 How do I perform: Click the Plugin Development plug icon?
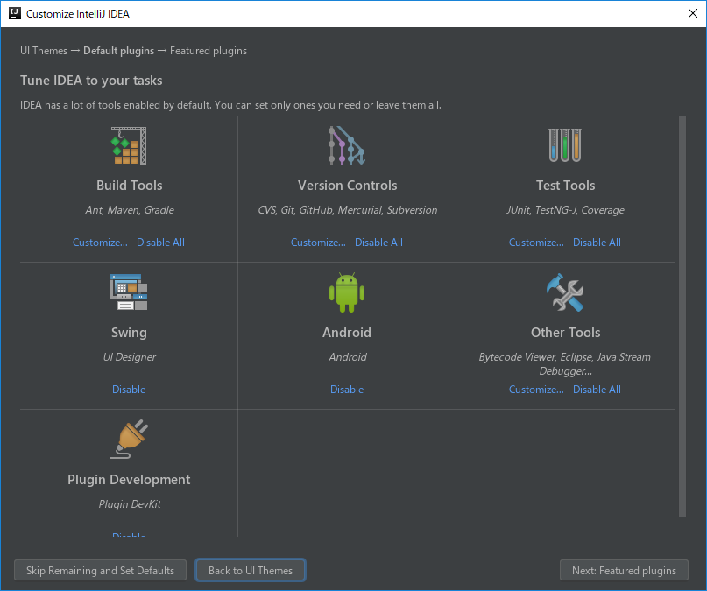[129, 440]
